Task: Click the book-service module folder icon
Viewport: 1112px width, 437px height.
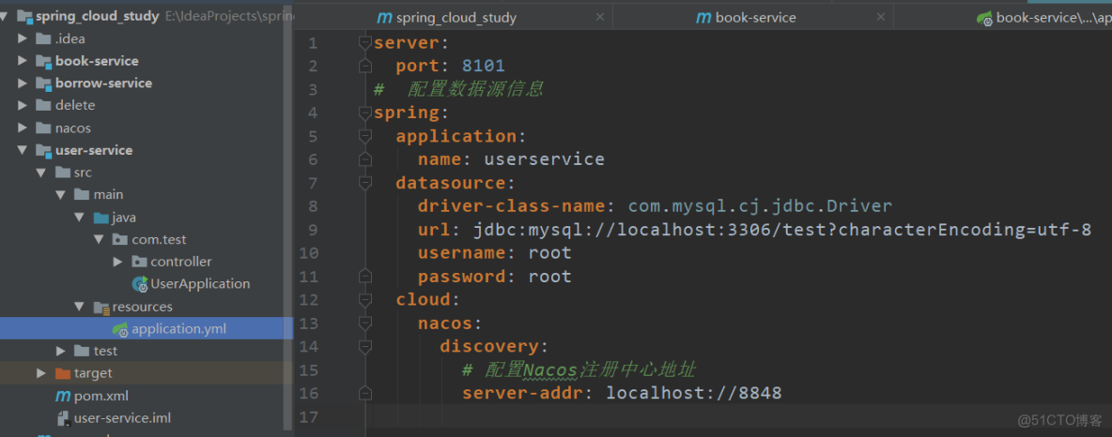Action: click(43, 61)
